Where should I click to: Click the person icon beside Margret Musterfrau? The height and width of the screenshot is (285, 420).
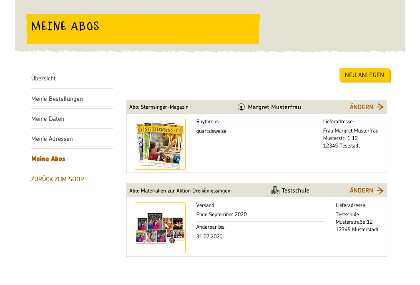(241, 107)
